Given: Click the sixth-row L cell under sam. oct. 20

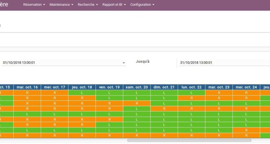Looking at the screenshot, I should (137, 120).
